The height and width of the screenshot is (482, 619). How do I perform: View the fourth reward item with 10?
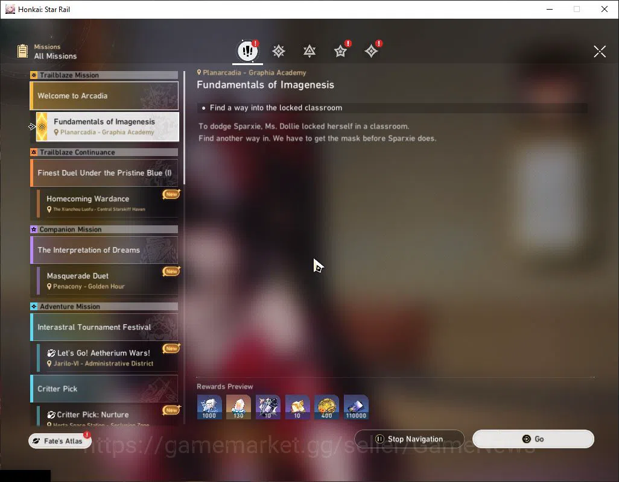pyautogui.click(x=297, y=407)
